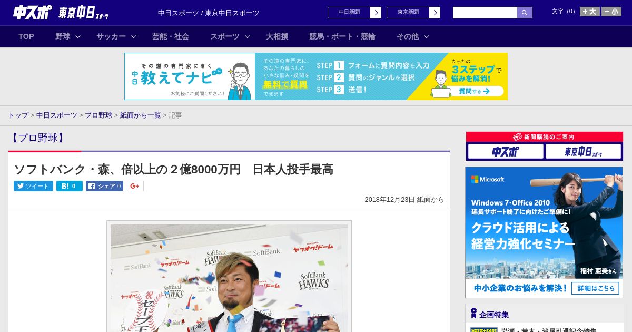Share on Facebook シェア button

point(105,186)
